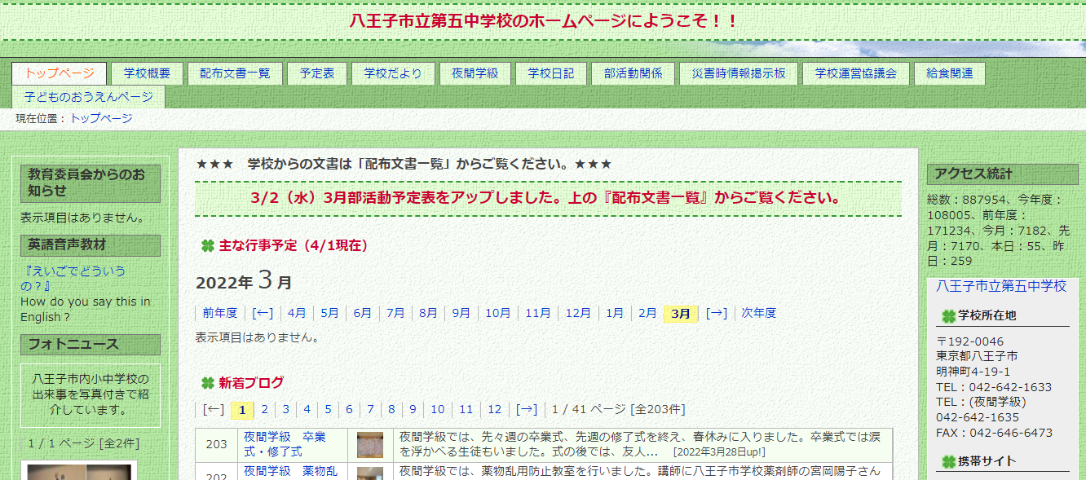This screenshot has width=1086, height=480.
Task: Switch to the 予定表 tab
Action: 316,73
